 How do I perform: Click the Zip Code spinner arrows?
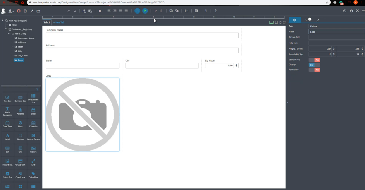(236, 65)
